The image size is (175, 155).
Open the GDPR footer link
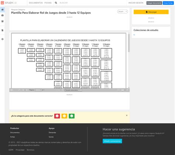11,150
